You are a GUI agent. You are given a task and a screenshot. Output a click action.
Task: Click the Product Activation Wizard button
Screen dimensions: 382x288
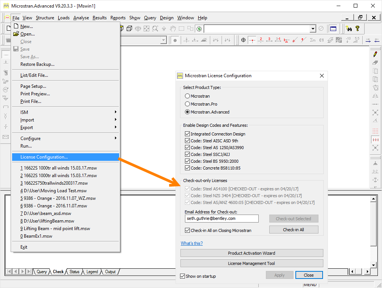(252, 253)
